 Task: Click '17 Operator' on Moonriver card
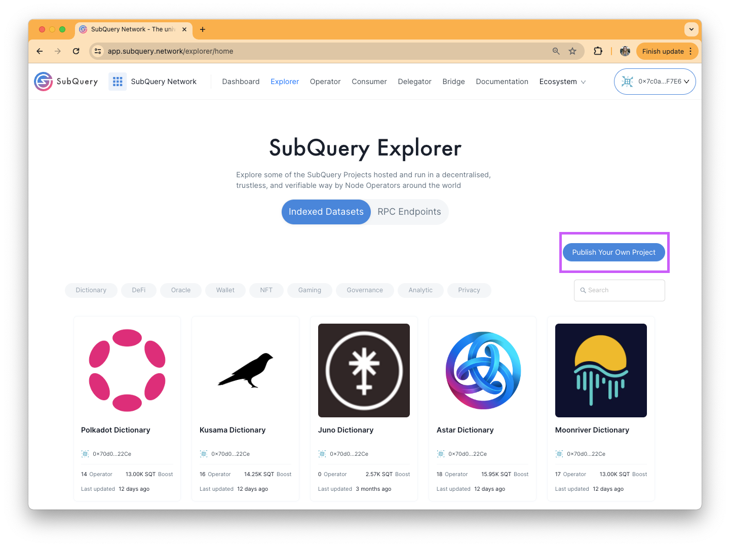tap(570, 475)
